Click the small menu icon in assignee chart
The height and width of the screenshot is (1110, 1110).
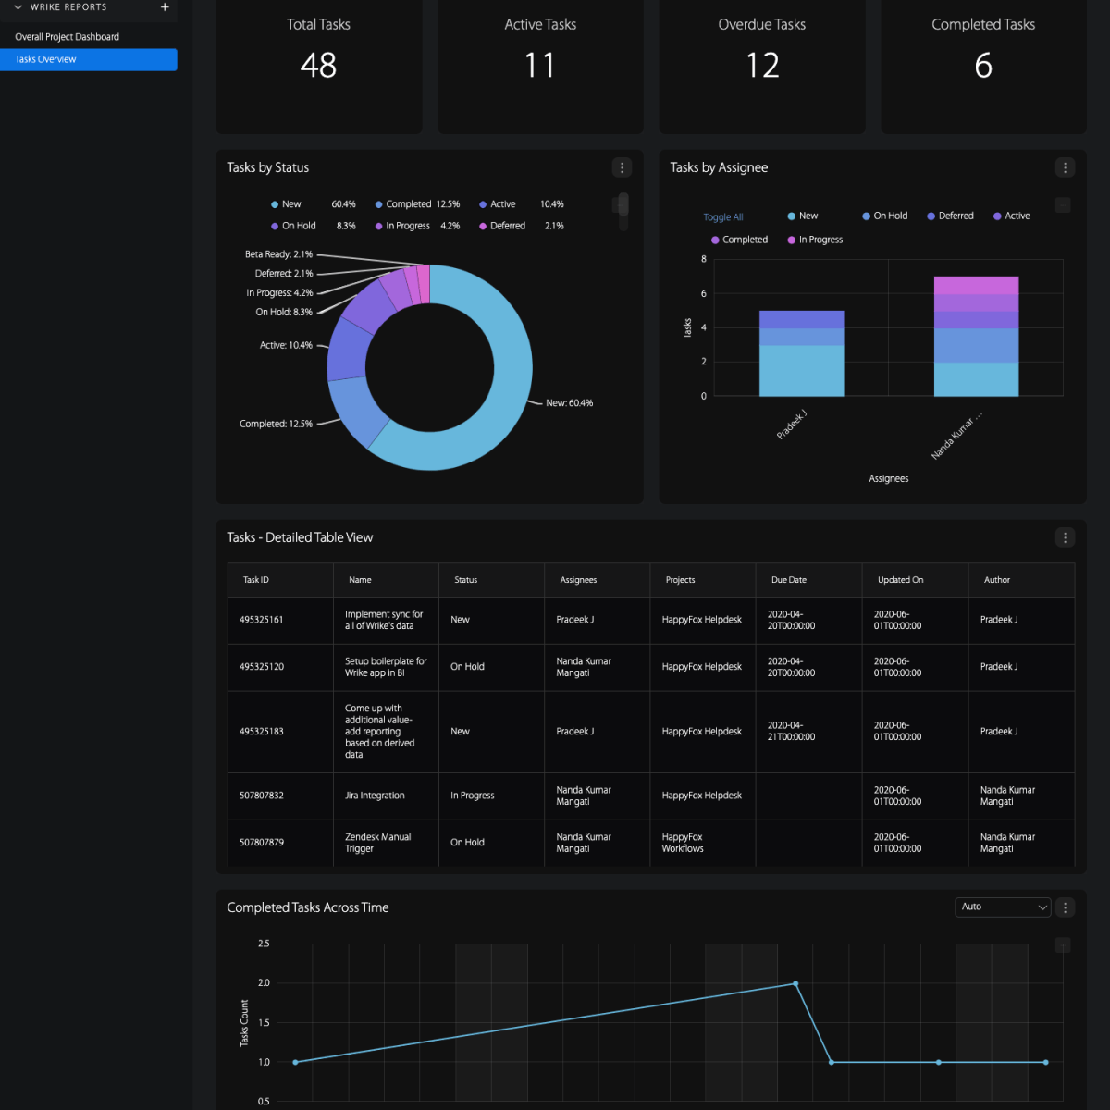pos(1063,205)
